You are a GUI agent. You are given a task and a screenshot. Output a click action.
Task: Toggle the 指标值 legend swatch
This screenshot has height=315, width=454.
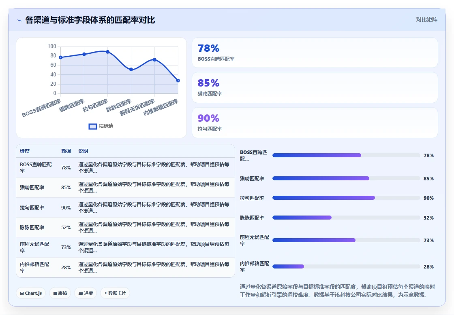coord(93,127)
